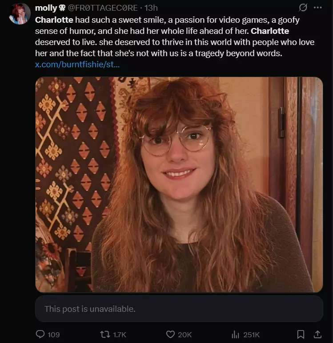This screenshot has width=333, height=343.
Task: Click the 251K views count
Action: tap(251, 334)
